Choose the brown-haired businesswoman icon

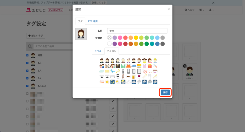coord(107,60)
